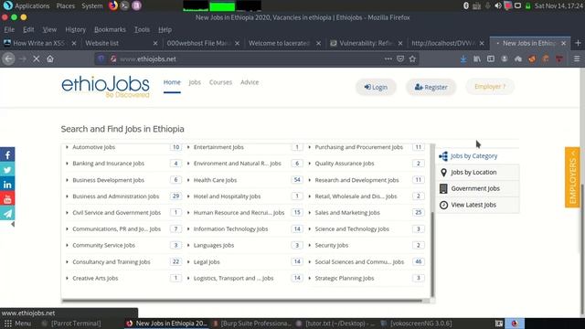
Task: Open the Edit menu
Action: [28, 29]
